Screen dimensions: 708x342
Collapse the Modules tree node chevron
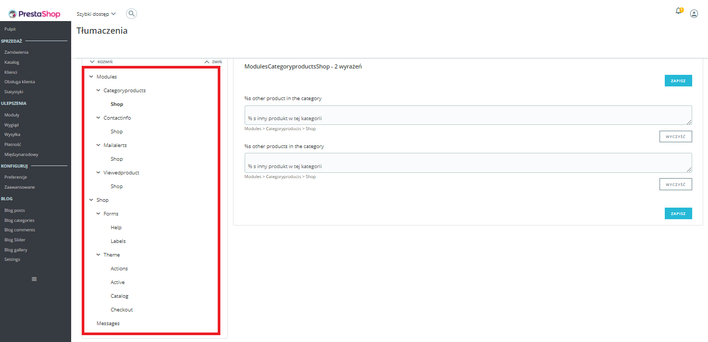pyautogui.click(x=91, y=77)
